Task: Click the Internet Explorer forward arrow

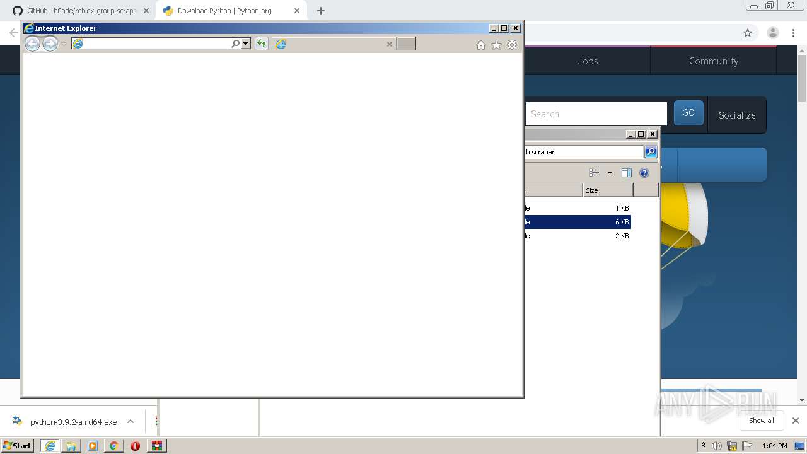Action: tap(50, 44)
